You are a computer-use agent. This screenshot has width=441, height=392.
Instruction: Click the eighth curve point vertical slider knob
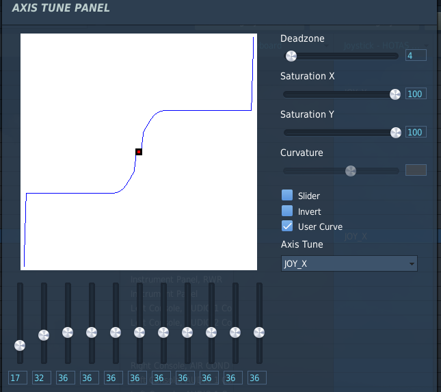point(187,332)
